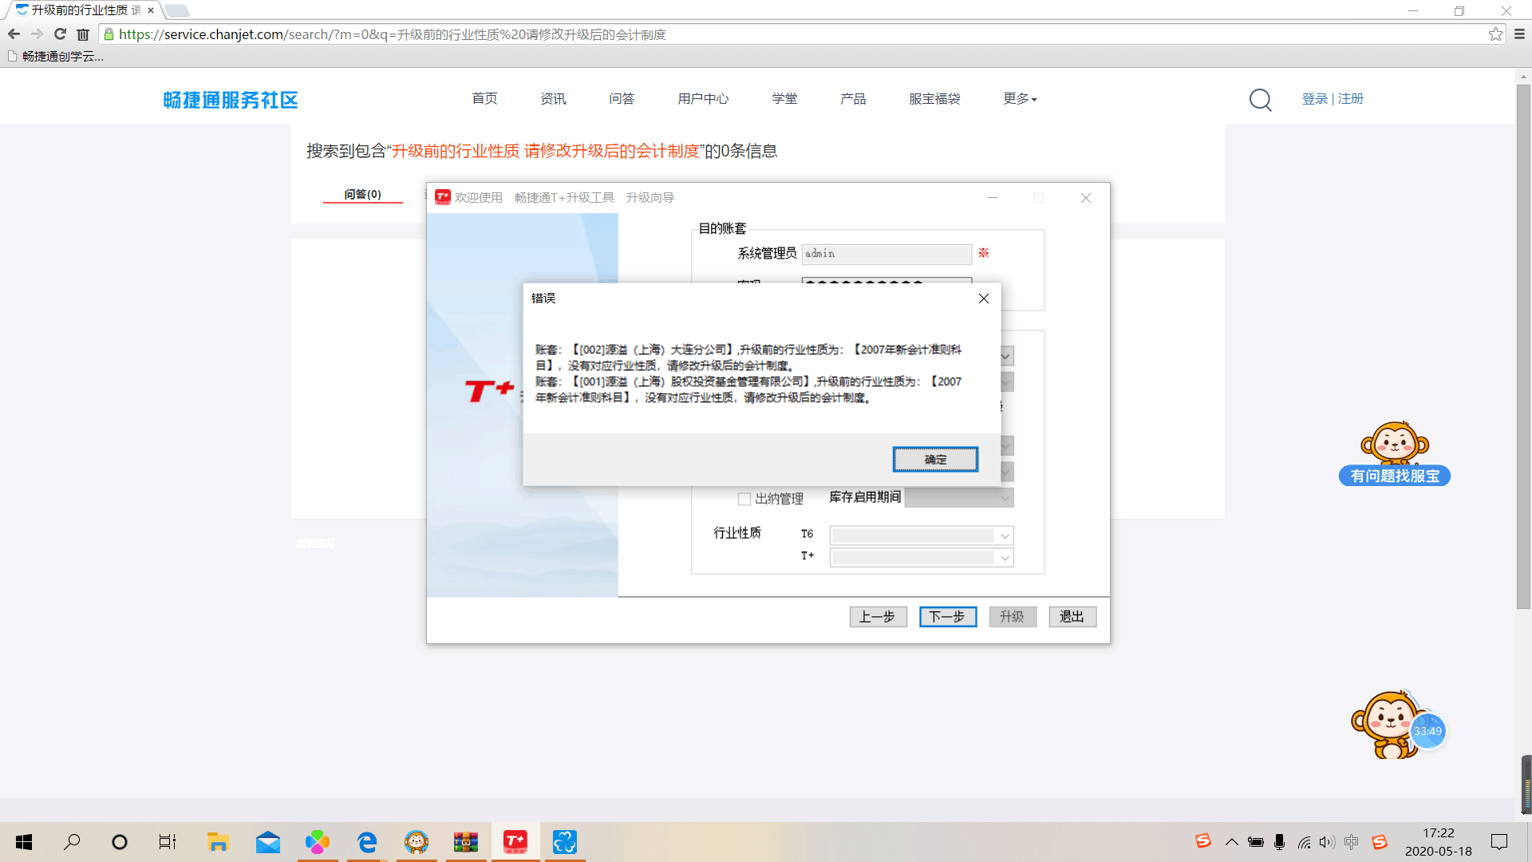Open a new browser tab
Viewport: 1532px width, 862px height.
click(177, 10)
